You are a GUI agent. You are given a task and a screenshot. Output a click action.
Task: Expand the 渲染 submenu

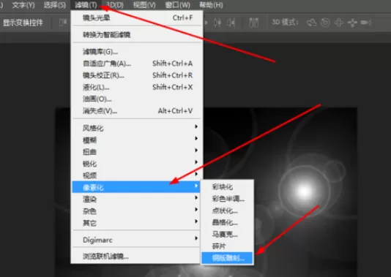[137, 199]
